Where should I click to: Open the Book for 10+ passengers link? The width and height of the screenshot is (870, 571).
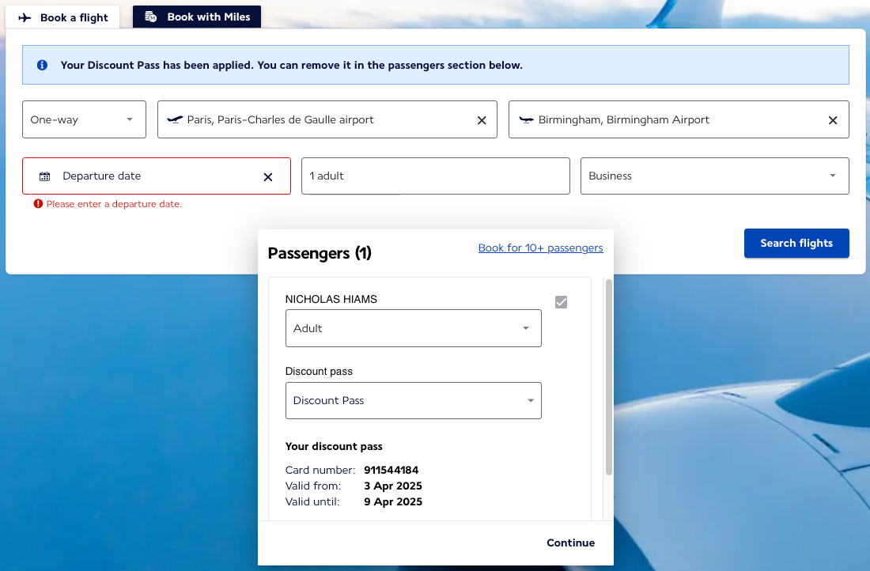point(540,248)
